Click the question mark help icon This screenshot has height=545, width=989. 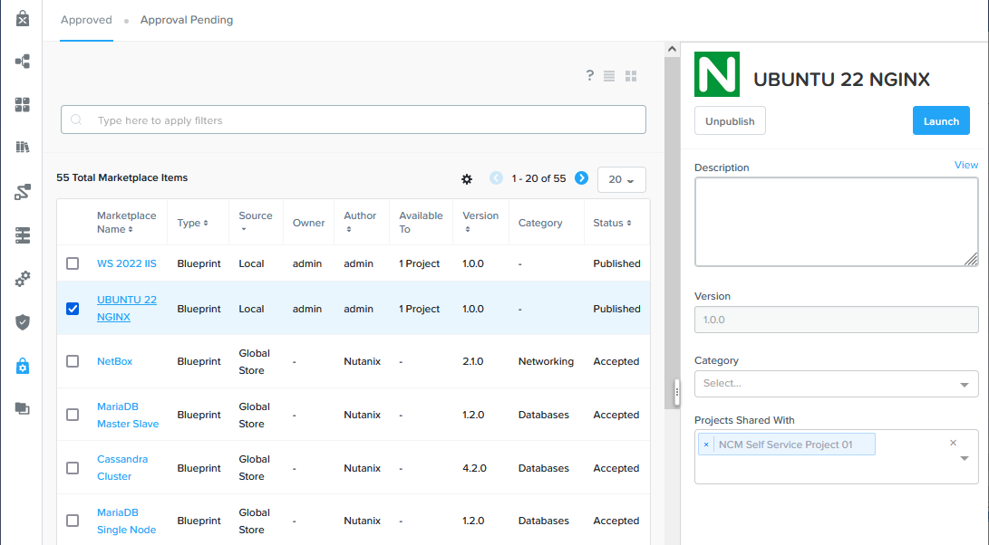(x=589, y=76)
